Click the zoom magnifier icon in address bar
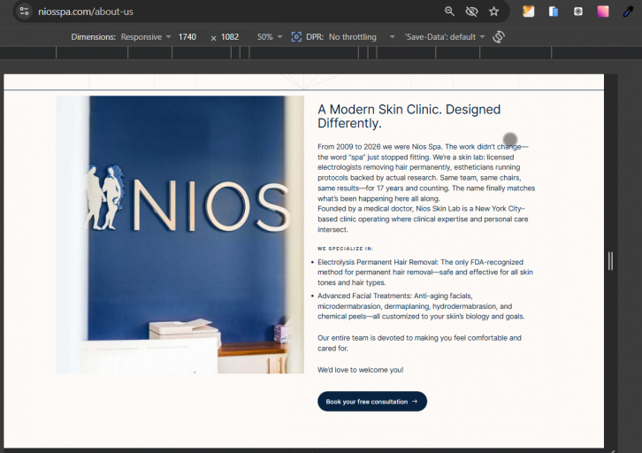This screenshot has height=453, width=642. 449,12
